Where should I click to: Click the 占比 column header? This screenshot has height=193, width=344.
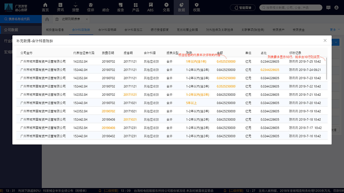[264, 53]
